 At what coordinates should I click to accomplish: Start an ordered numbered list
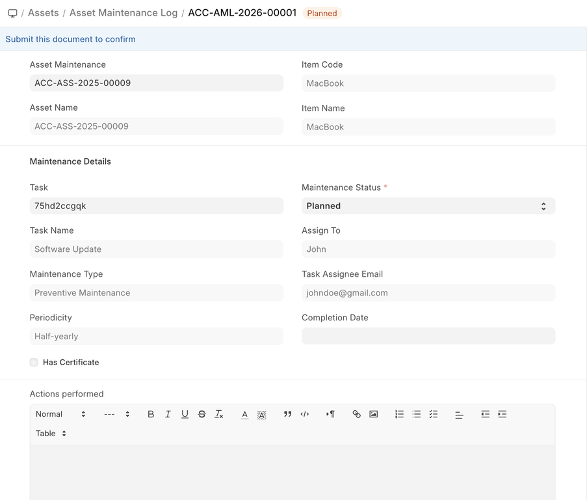(x=399, y=414)
